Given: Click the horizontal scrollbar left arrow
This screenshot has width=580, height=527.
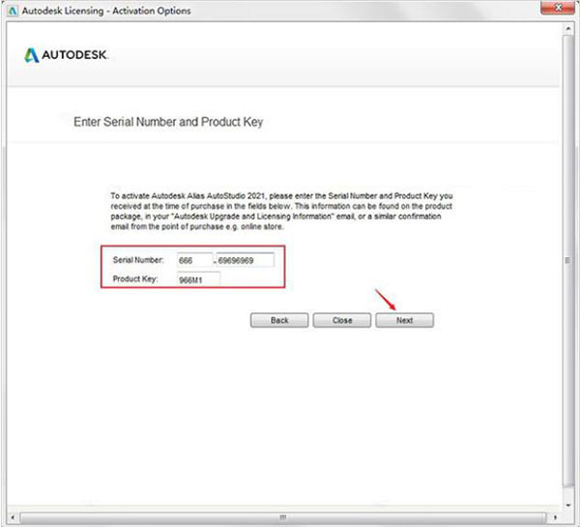Looking at the screenshot, I should [13, 517].
